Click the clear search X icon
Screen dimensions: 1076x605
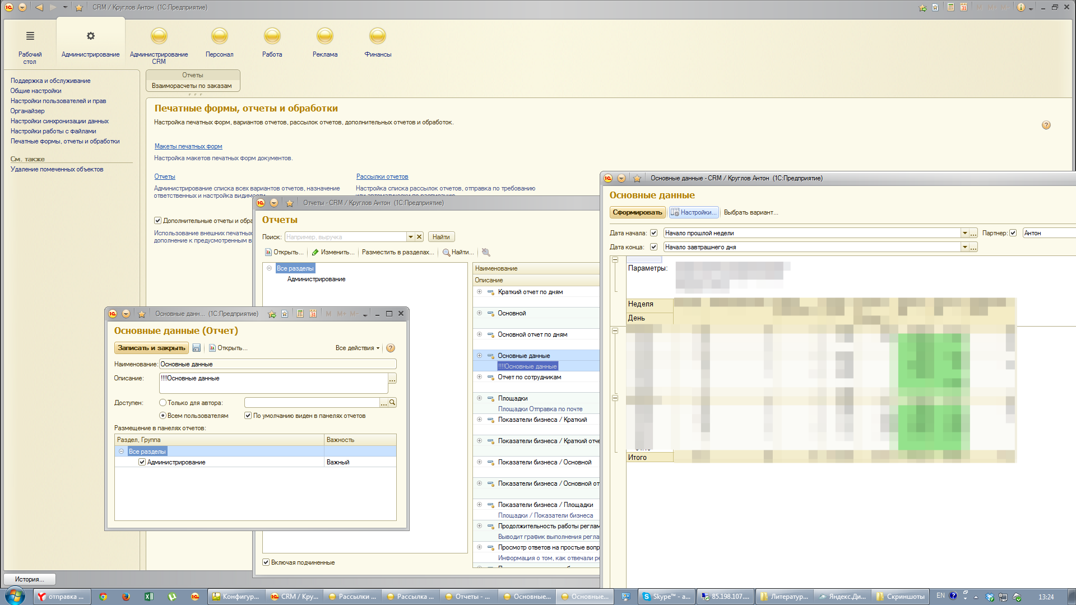419,237
